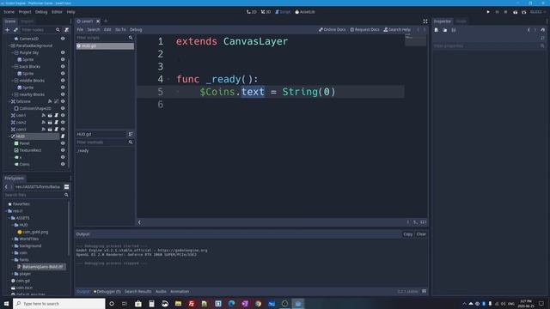
Task: Click the save resource icon in Inspector
Action: coord(454,30)
